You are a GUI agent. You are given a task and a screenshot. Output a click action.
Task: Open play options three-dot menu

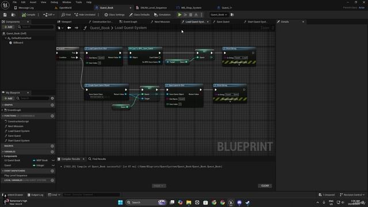(x=201, y=15)
